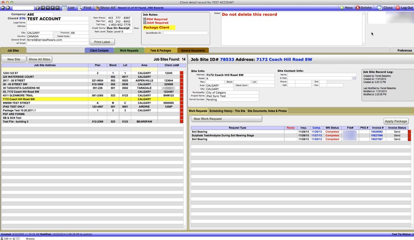Switch to the Job Sites tab
414x240 pixels.
pyautogui.click(x=13, y=50)
